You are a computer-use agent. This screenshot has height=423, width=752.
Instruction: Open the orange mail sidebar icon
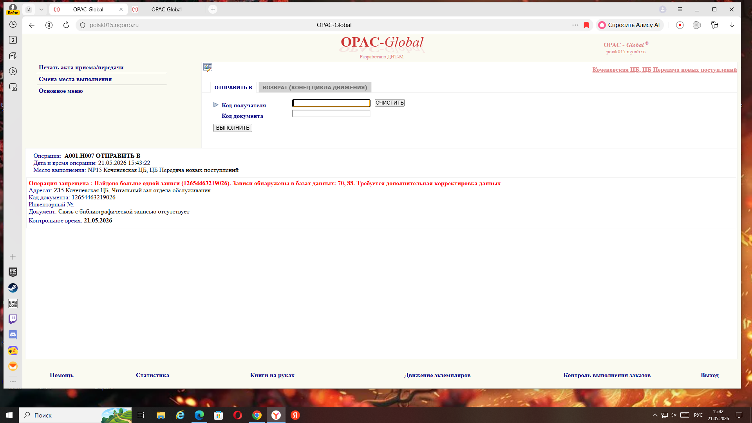click(13, 366)
